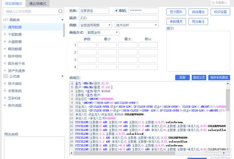Open the 周期 全部适用周期 dropdown
This screenshot has height=159, width=234.
(95, 25)
